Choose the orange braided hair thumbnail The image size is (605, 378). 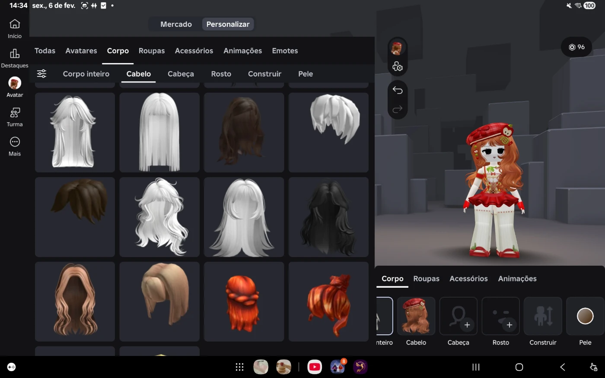point(244,302)
